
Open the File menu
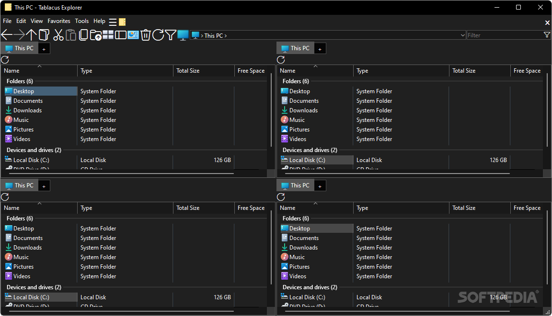click(7, 21)
